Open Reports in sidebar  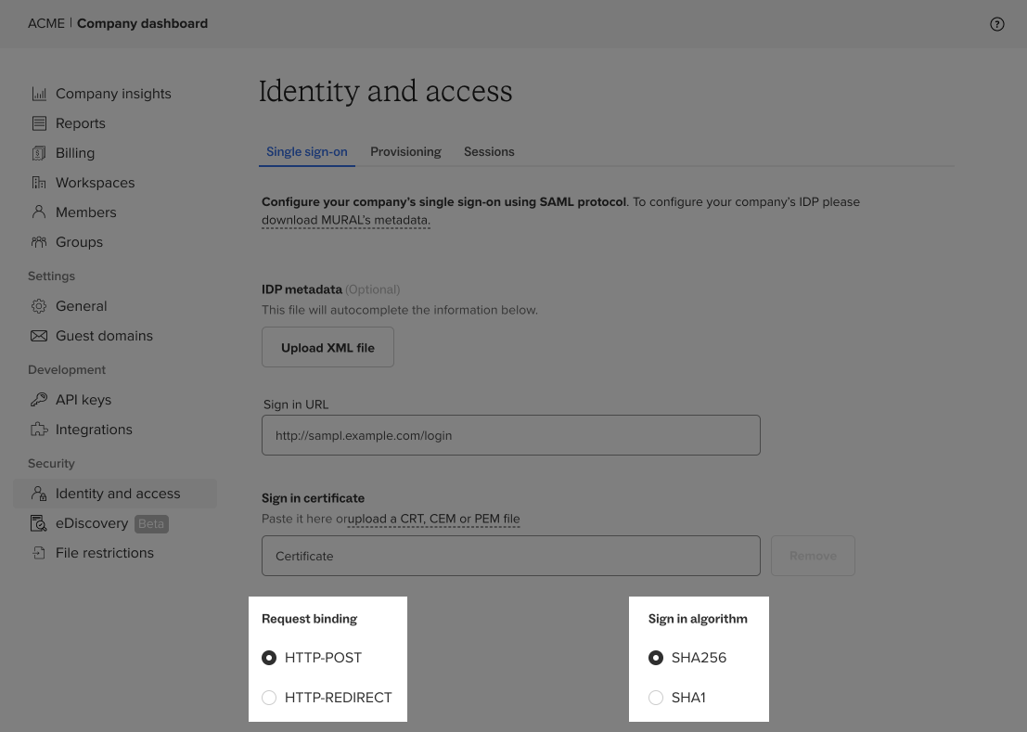[81, 123]
